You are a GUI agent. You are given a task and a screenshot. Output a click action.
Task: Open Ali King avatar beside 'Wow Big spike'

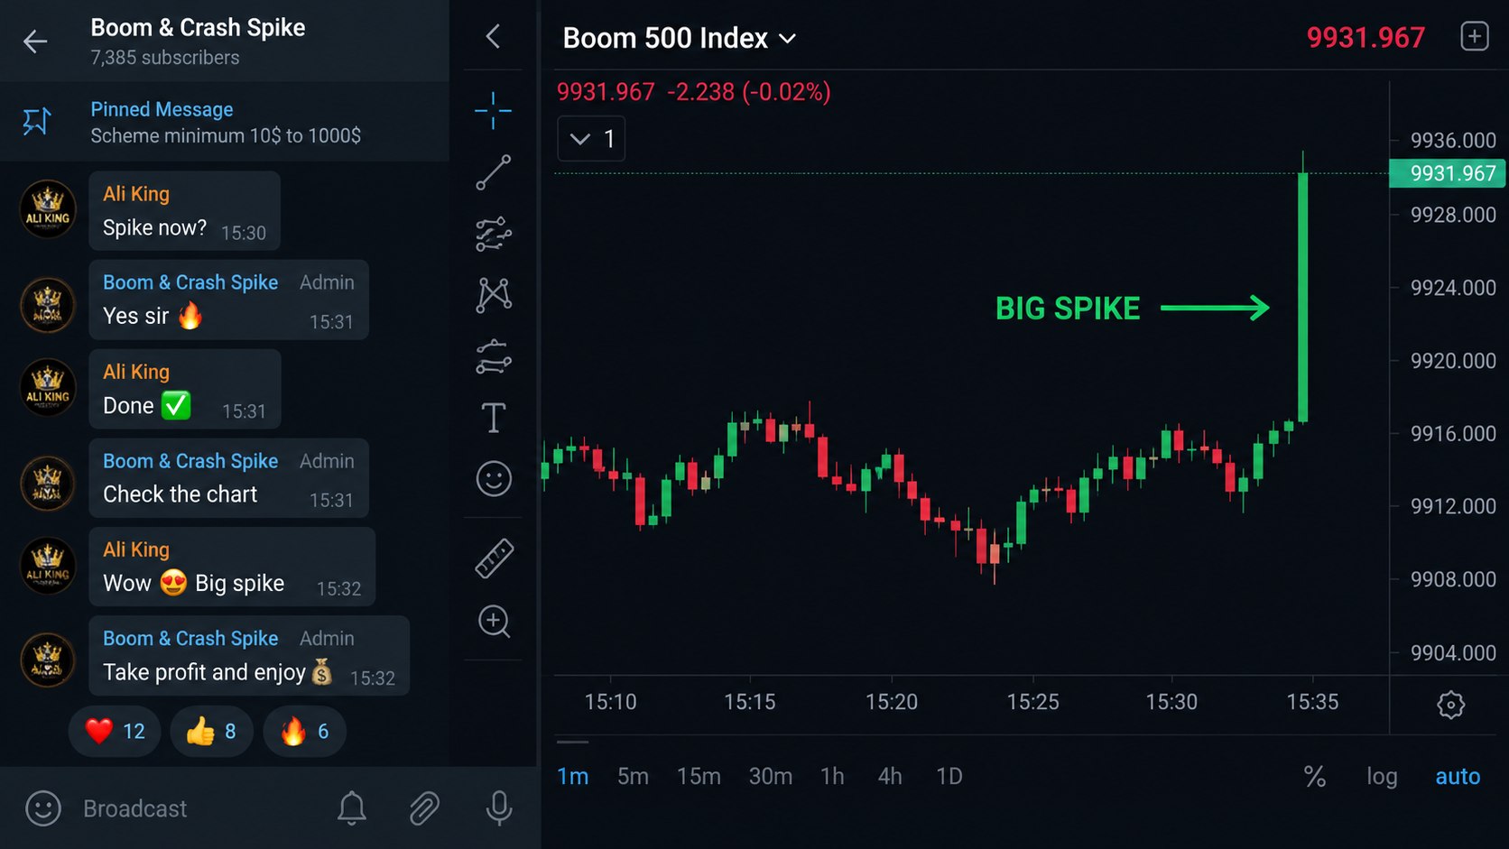tap(48, 566)
